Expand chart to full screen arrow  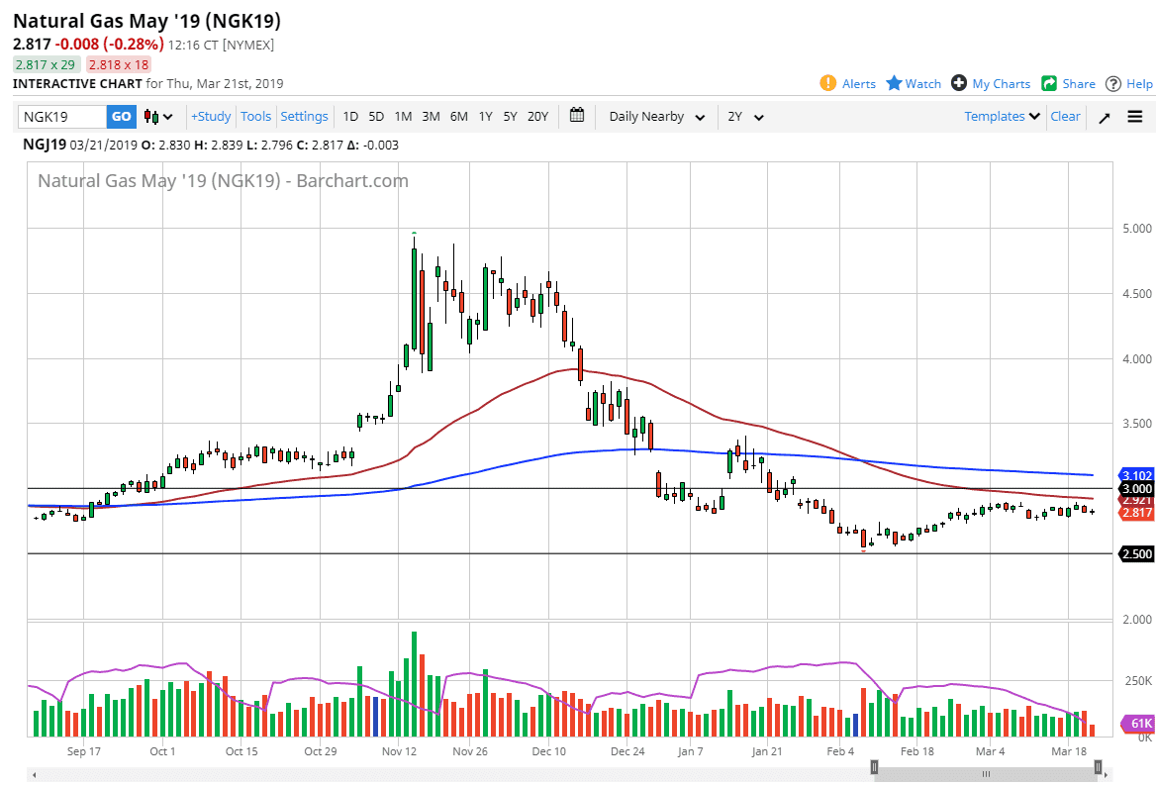click(x=1105, y=117)
